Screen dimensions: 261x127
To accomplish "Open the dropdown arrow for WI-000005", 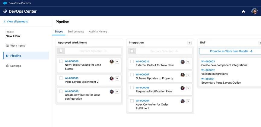I will click(x=117, y=79).
